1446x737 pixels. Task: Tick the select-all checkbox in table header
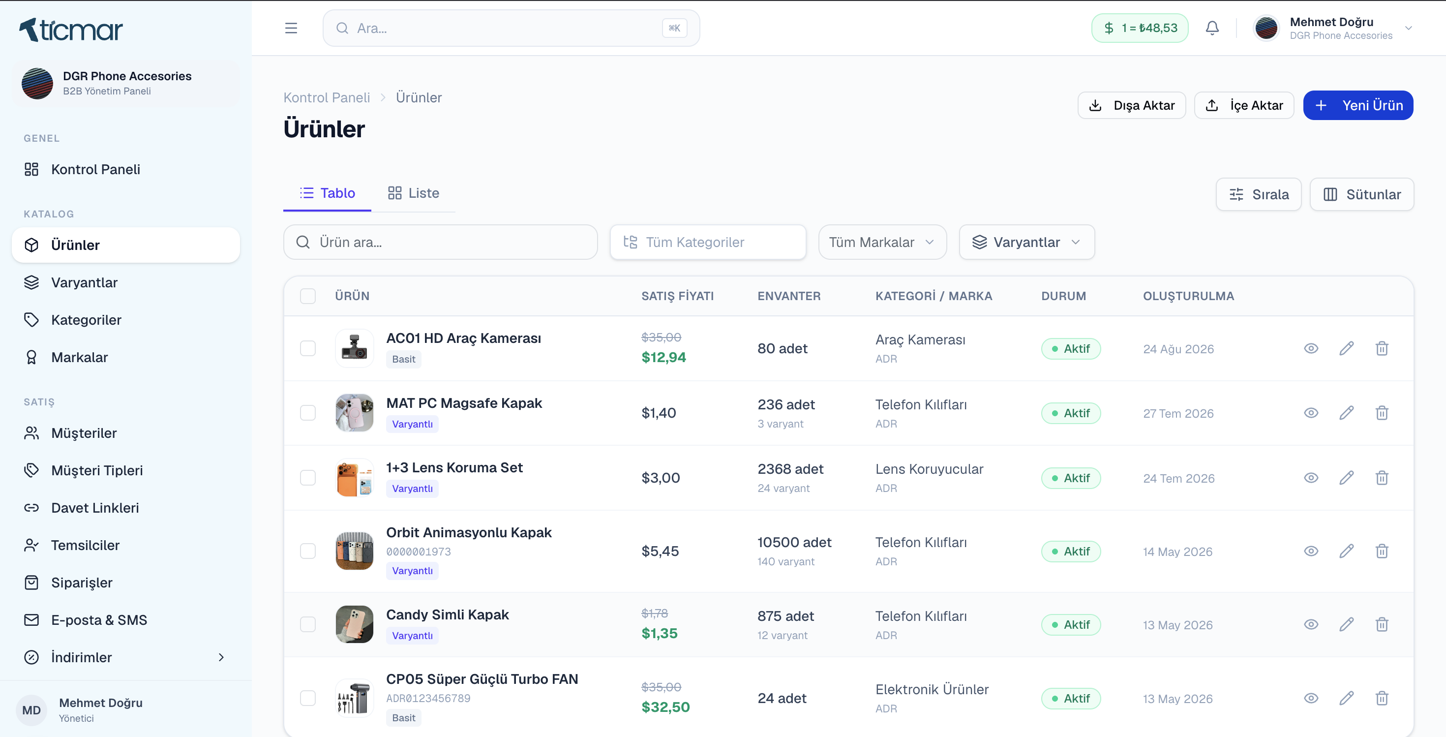(307, 296)
